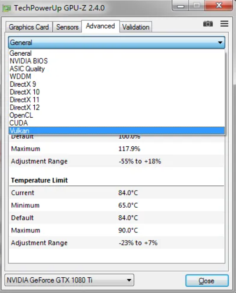Click the -23% to +7% adjustment range

click(x=138, y=243)
